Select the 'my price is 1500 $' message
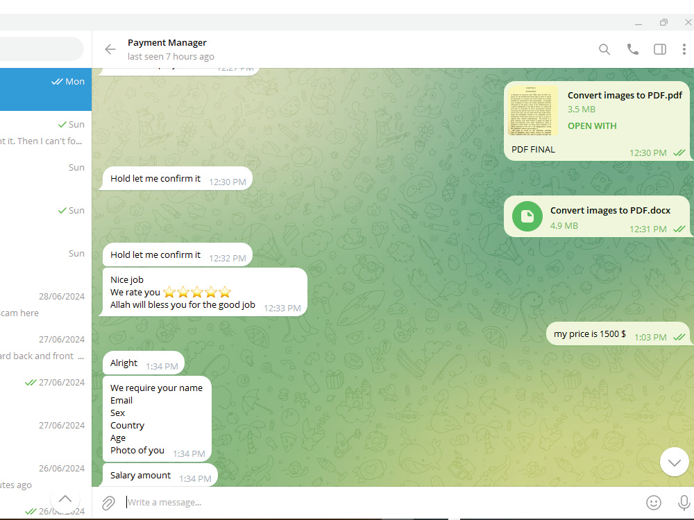The width and height of the screenshot is (694, 520). (x=618, y=334)
